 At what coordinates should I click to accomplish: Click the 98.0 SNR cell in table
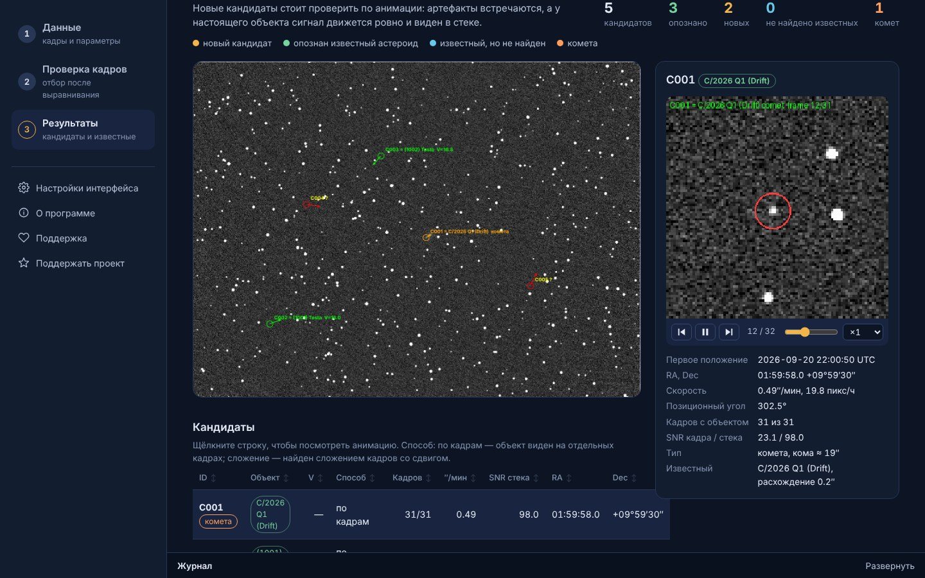tap(529, 514)
